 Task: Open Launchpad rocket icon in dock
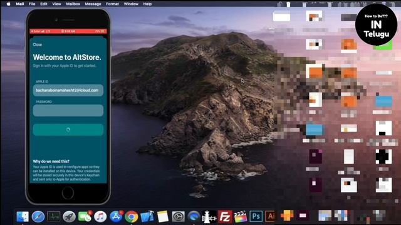69,217
